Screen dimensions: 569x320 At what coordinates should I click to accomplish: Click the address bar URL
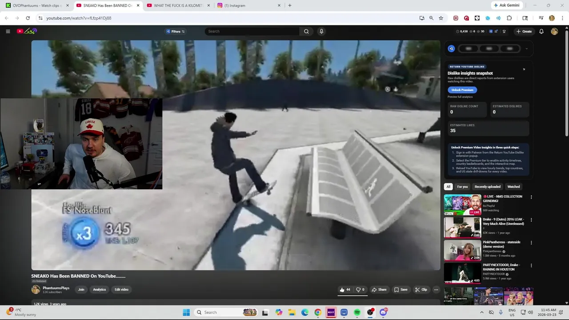click(x=79, y=18)
